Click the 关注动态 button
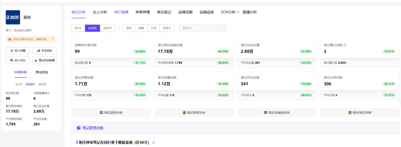The height and width of the screenshot is (147, 401). [x=45, y=50]
